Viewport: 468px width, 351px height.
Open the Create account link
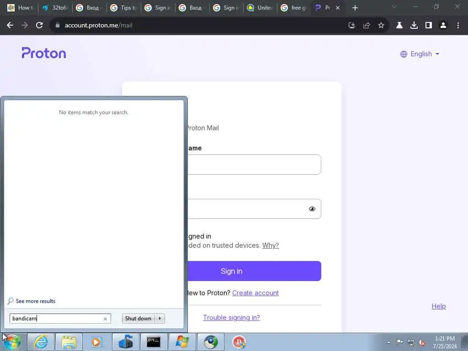tap(255, 293)
